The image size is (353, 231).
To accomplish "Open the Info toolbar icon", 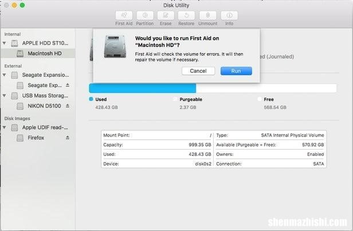I will point(229,15).
